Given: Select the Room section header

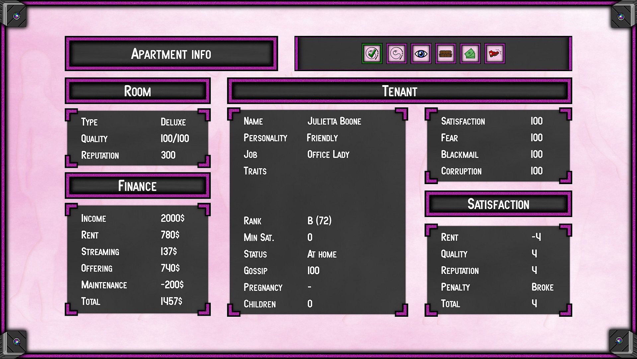Looking at the screenshot, I should point(138,91).
